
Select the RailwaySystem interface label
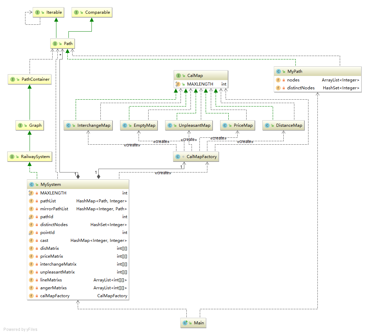click(x=35, y=157)
